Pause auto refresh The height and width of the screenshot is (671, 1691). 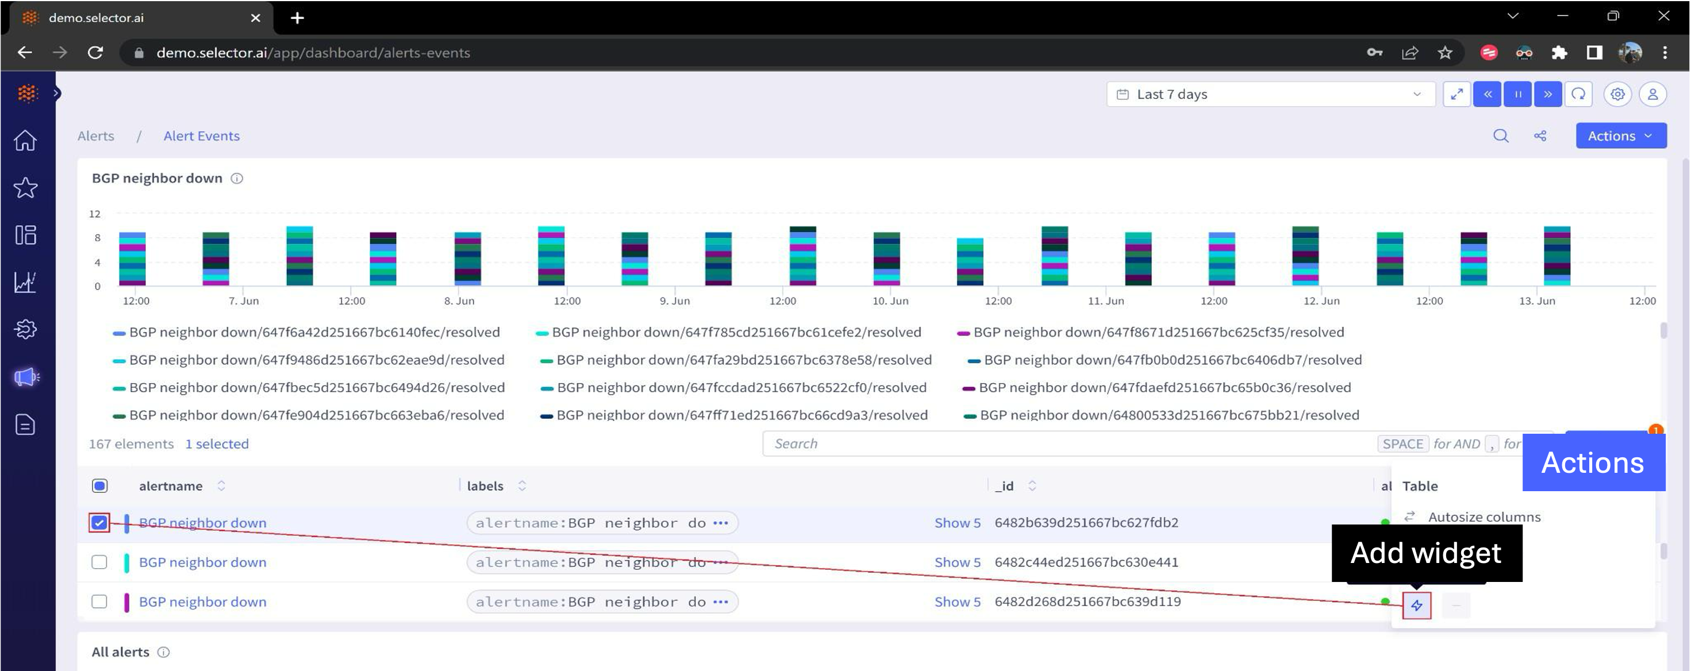click(x=1517, y=94)
